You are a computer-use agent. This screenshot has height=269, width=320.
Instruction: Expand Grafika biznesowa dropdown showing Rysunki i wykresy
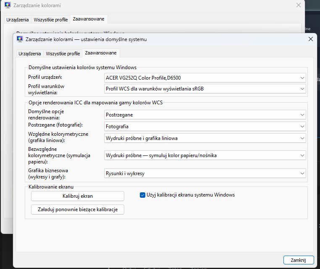pos(205,173)
